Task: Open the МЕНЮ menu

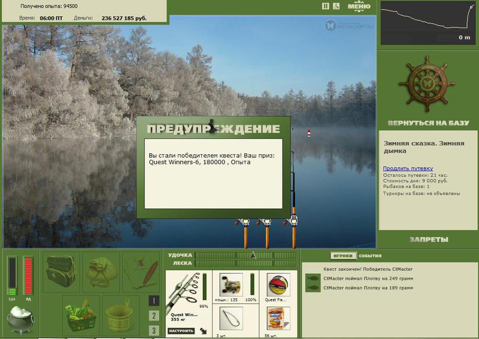Action: 359,7
